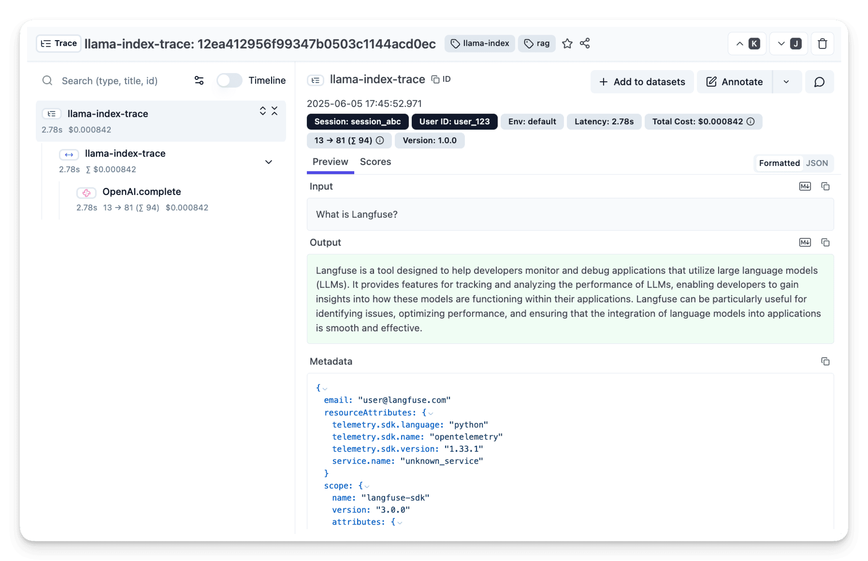Delete trace using the trash icon
The width and height of the screenshot is (868, 561).
point(822,44)
